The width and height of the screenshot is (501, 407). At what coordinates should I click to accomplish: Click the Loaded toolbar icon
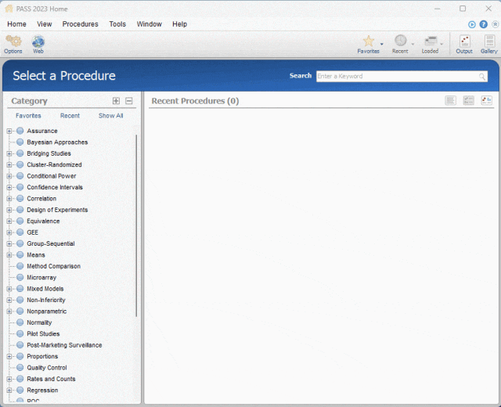click(431, 41)
